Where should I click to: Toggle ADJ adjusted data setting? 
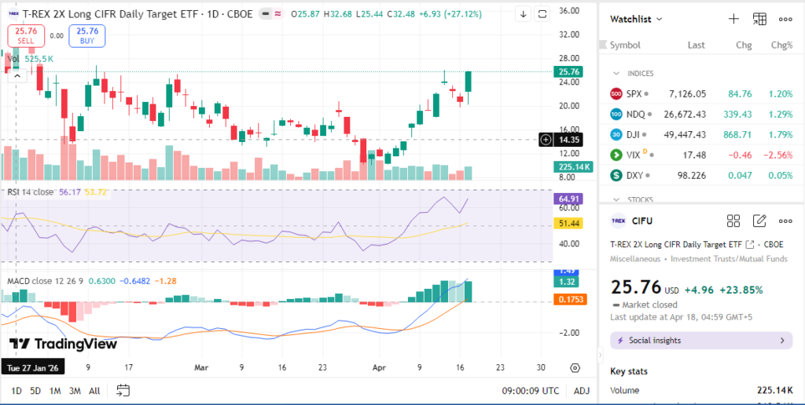point(582,390)
